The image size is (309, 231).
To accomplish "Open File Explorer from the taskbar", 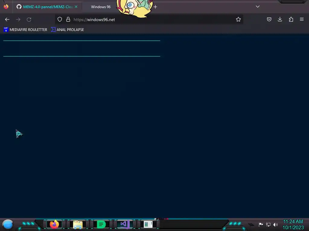I will coord(78,224).
